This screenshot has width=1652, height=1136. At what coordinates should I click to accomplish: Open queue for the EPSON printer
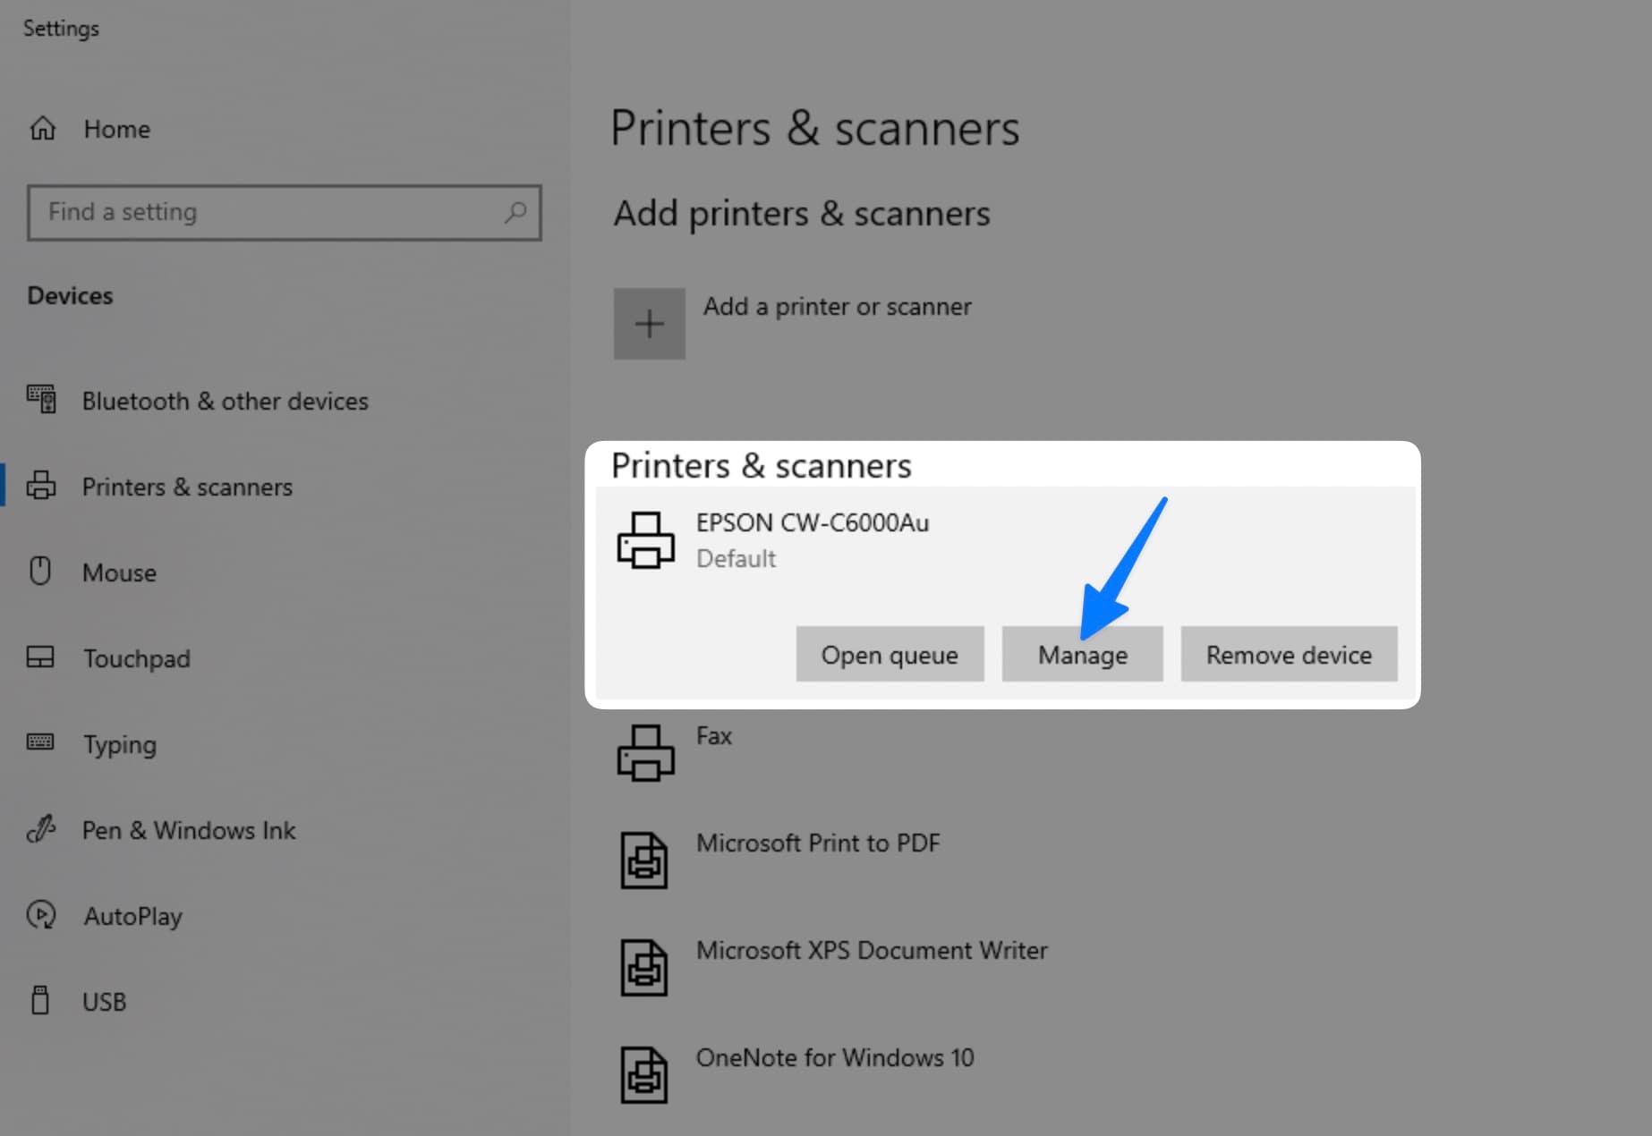click(x=890, y=654)
